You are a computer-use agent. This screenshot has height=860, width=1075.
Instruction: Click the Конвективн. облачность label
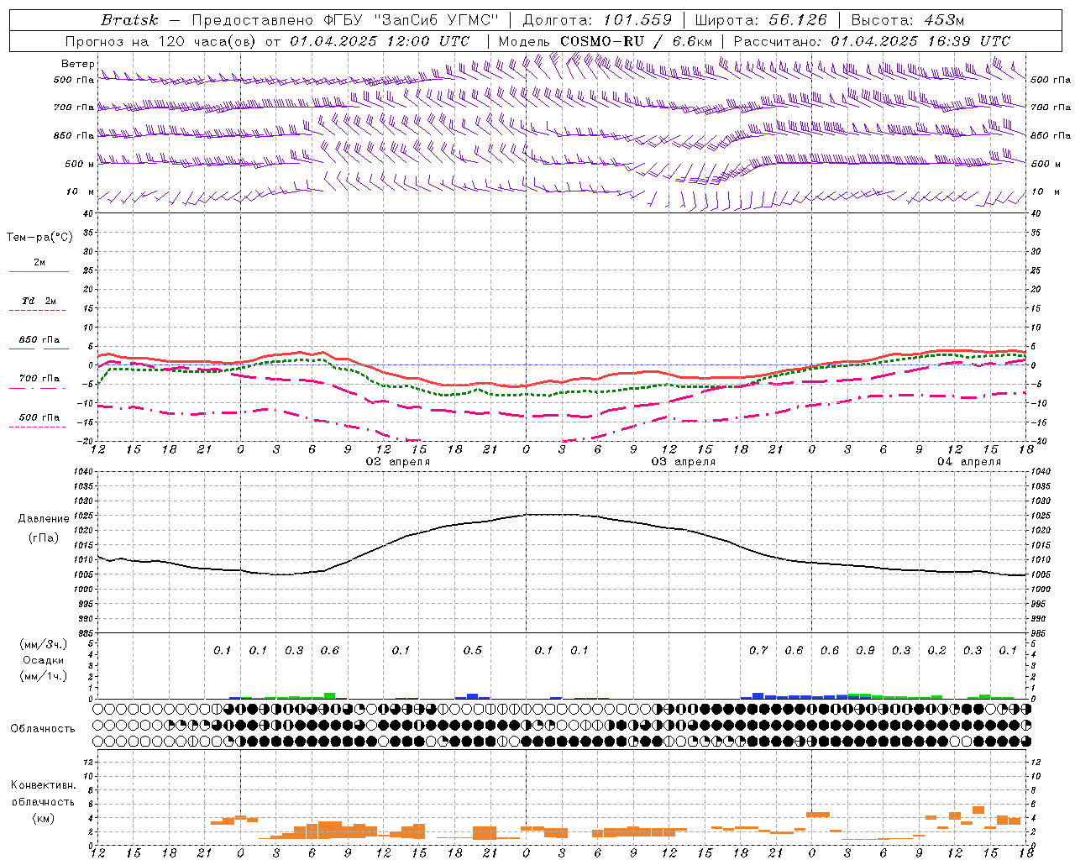[x=43, y=794]
